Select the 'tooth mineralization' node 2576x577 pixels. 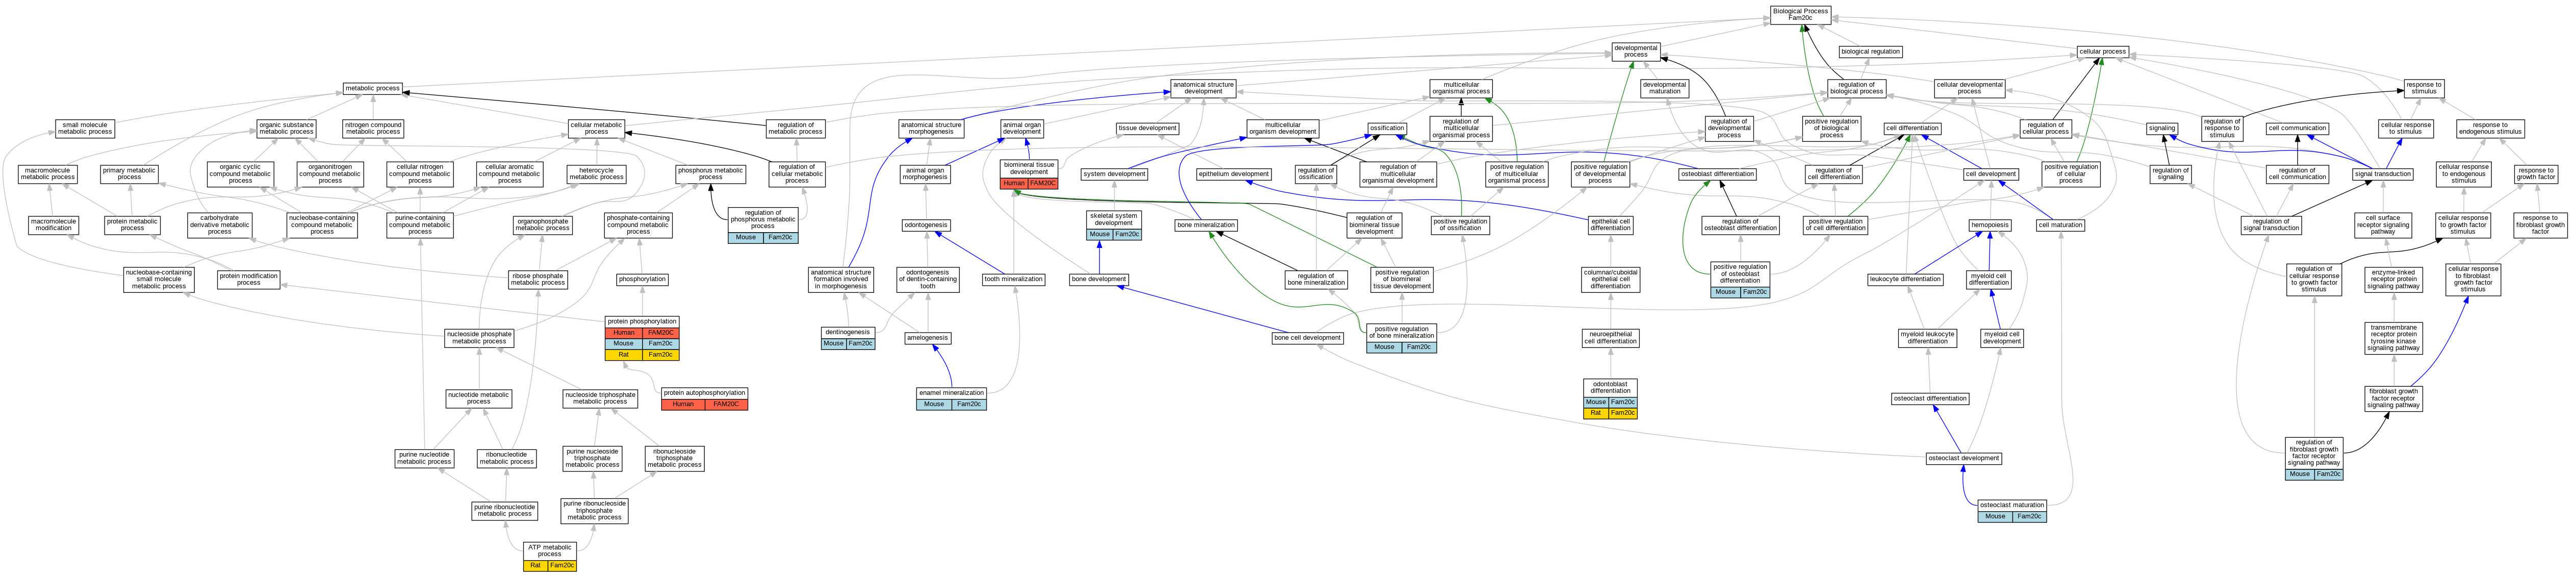[1013, 280]
